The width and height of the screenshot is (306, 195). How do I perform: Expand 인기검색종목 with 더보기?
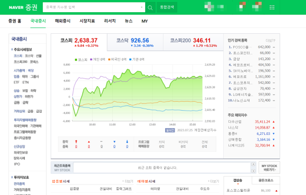270,41
